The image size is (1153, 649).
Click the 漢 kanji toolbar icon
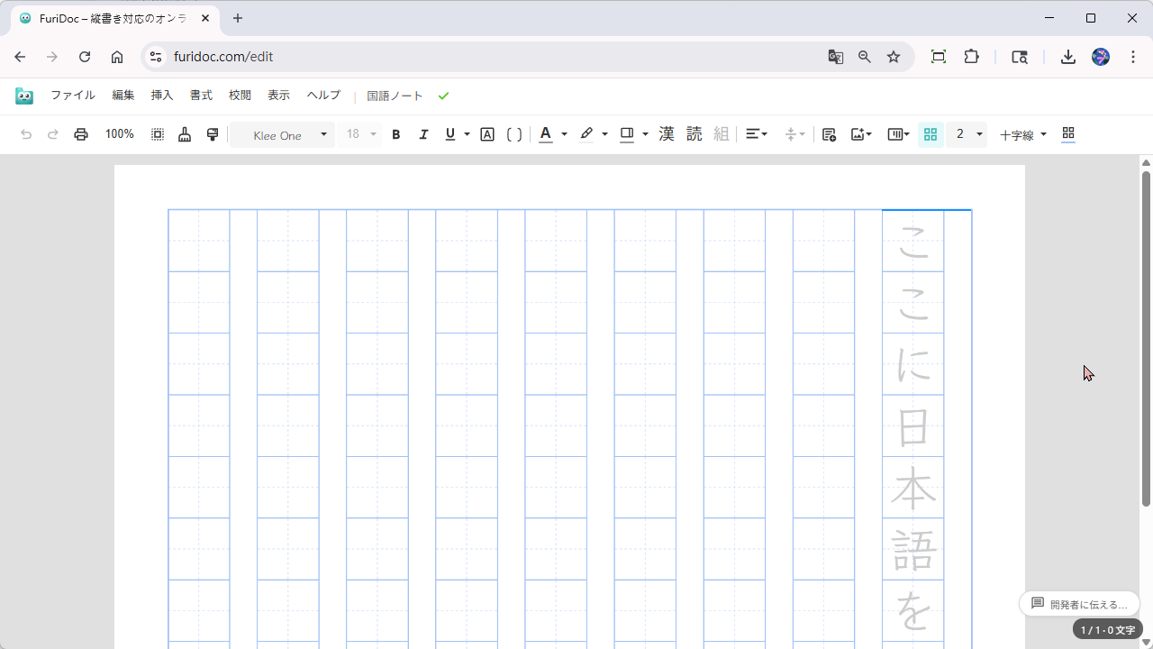pyautogui.click(x=667, y=134)
